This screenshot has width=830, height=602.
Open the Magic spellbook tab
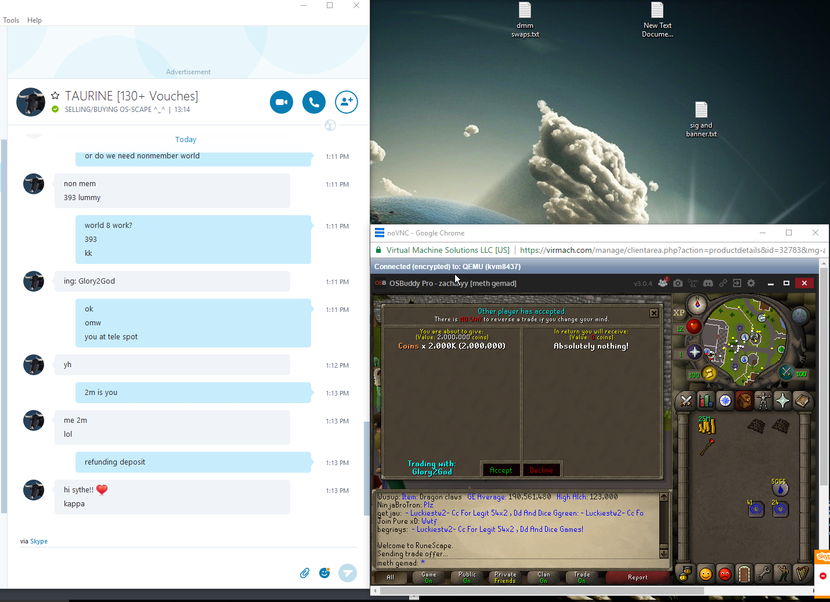[802, 401]
